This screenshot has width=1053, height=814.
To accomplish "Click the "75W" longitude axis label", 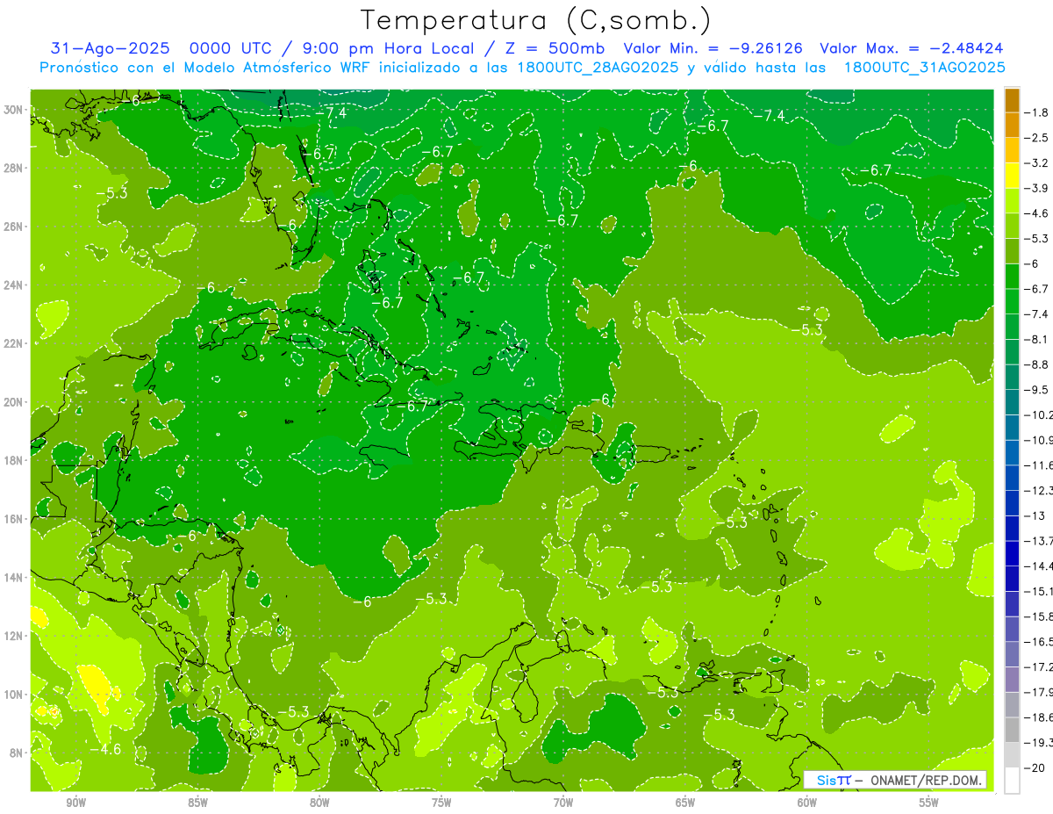I will (441, 803).
